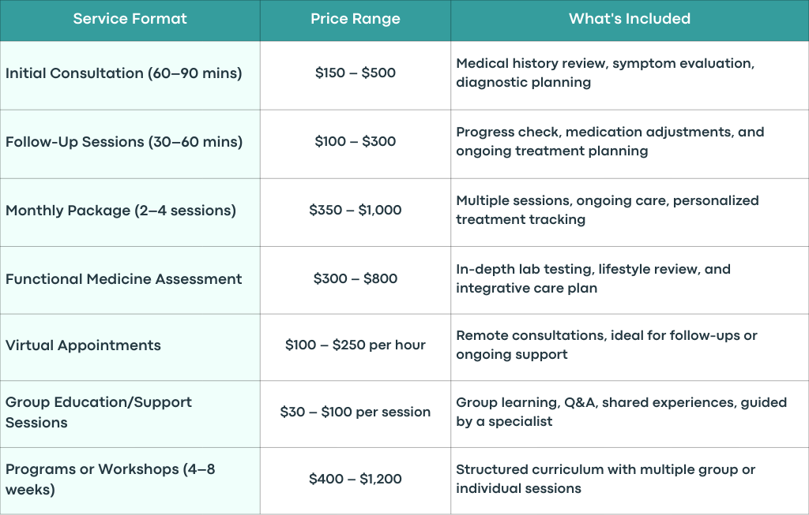This screenshot has width=809, height=515.
Task: Click the Group Education/Support Sessions cell
Action: point(130,414)
